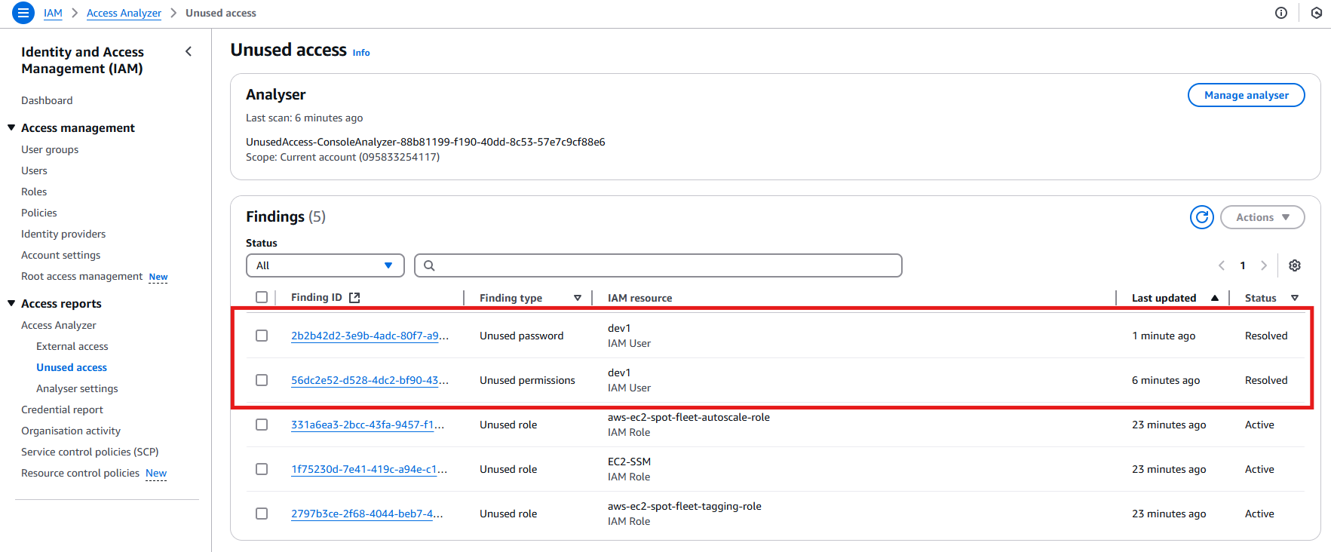Open Dashboard in the sidebar
The width and height of the screenshot is (1331, 552).
pyautogui.click(x=47, y=100)
